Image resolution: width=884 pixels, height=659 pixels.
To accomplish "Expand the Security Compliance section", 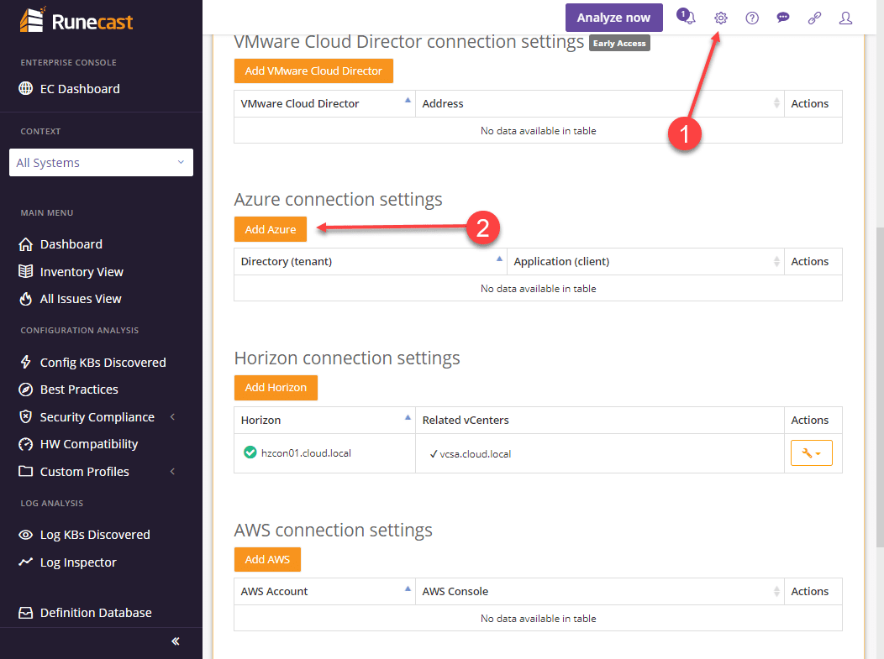I will (x=97, y=416).
